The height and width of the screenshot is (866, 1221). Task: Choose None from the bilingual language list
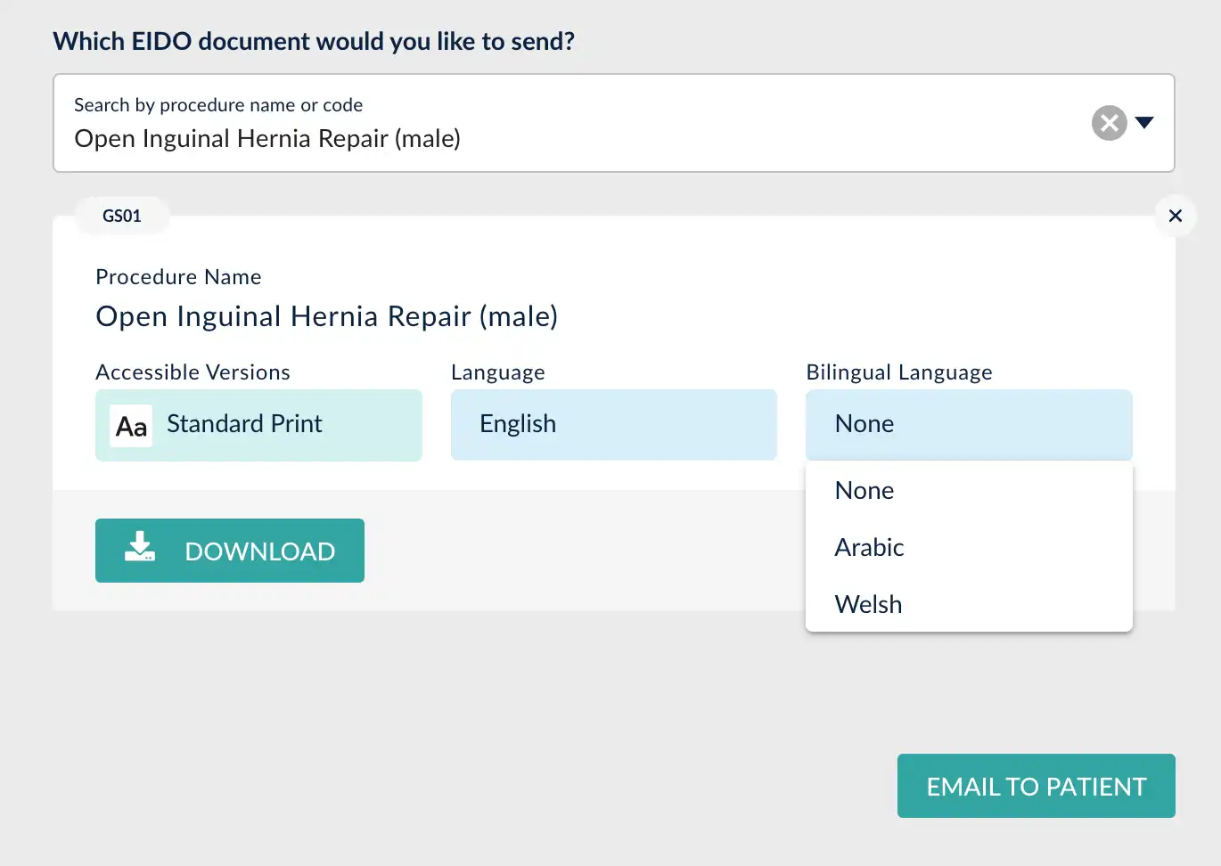(x=969, y=490)
